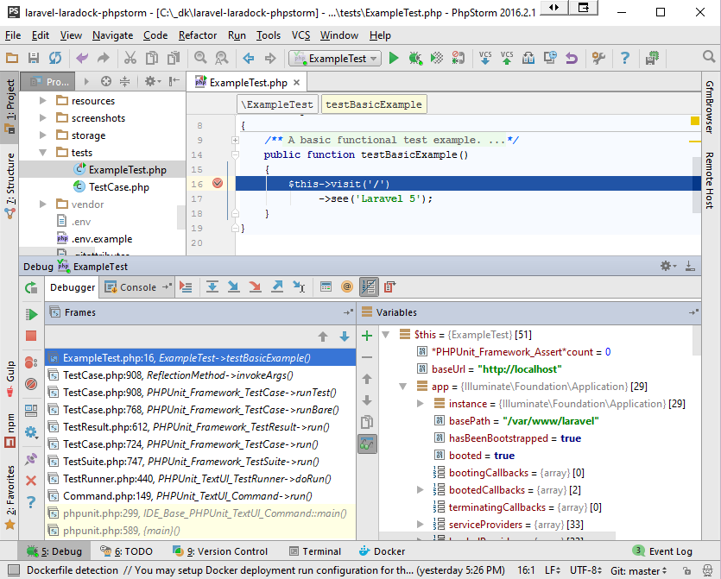Collapse the $this variable node
This screenshot has height=579, width=721.
pos(386,335)
